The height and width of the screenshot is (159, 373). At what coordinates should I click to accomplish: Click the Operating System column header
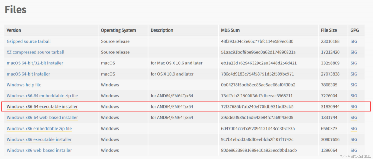(118, 30)
